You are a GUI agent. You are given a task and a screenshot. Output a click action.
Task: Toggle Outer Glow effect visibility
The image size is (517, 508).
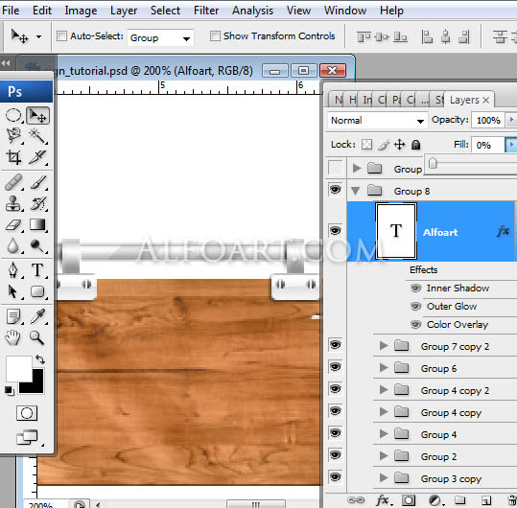pos(415,307)
